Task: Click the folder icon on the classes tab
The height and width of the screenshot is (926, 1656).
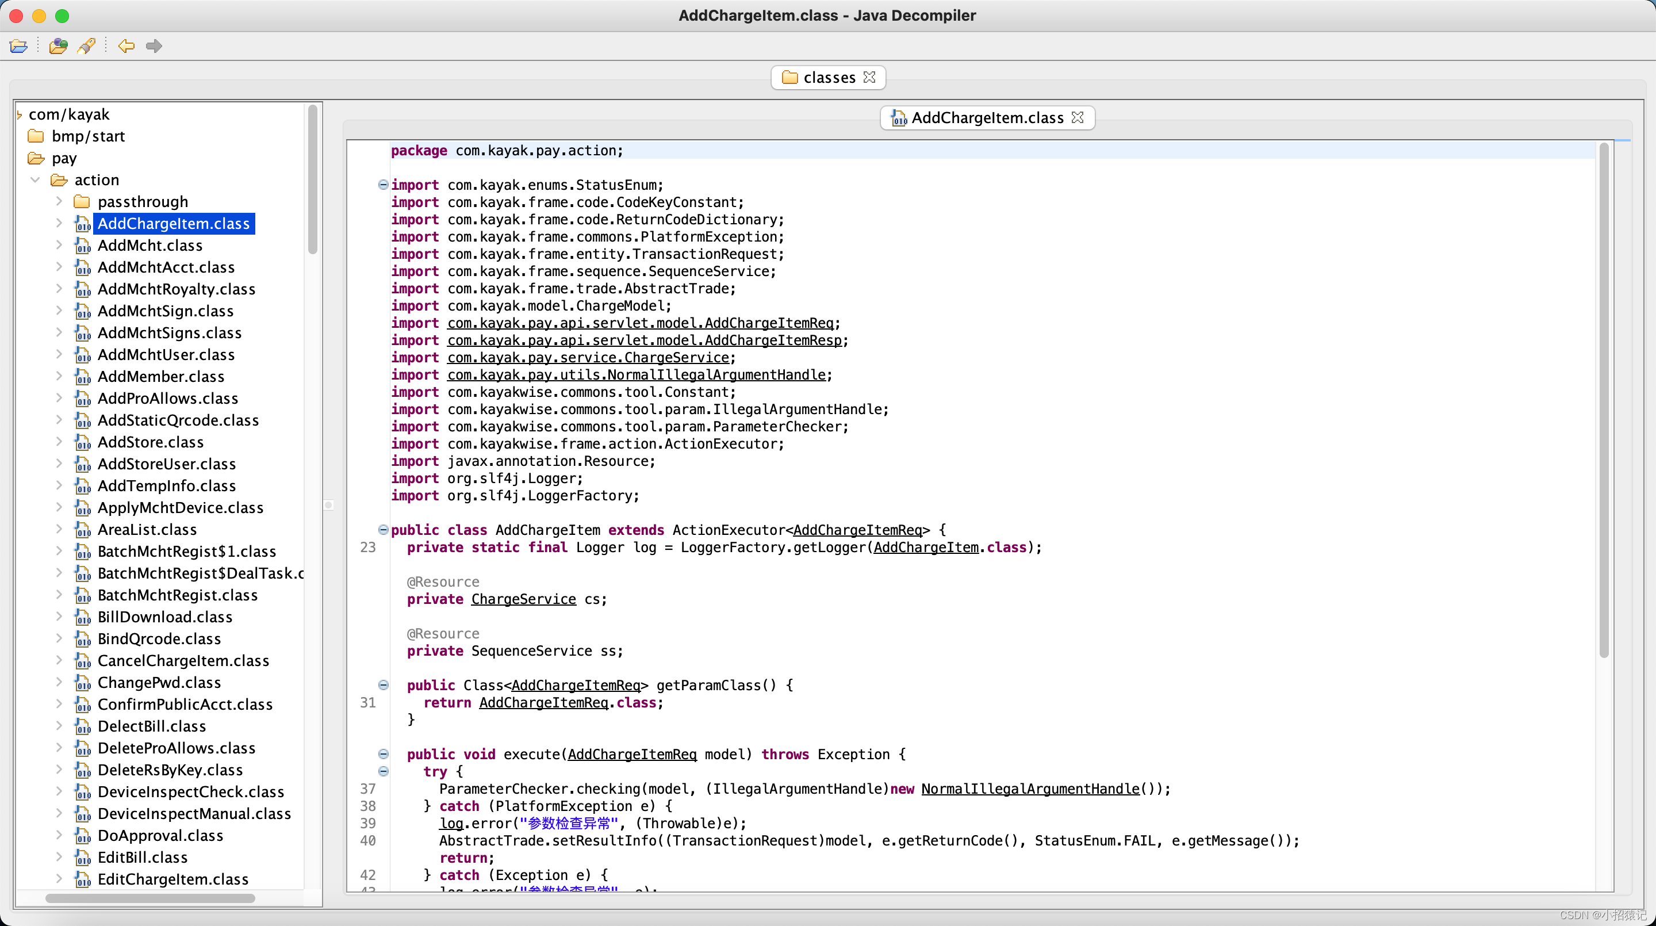Action: (790, 77)
